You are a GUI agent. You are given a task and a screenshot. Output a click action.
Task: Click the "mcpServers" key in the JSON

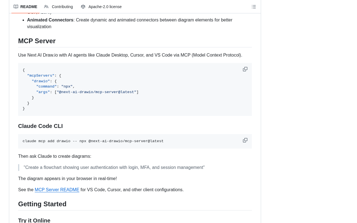click(x=41, y=76)
